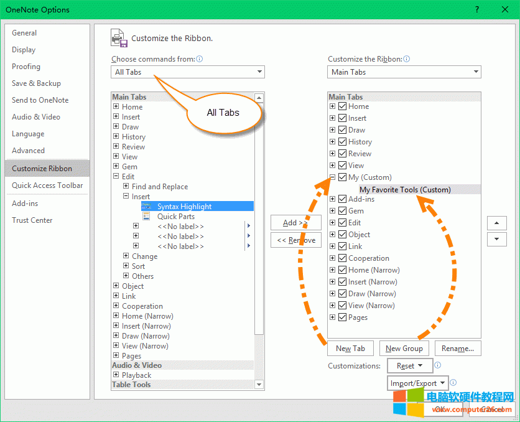Click info icon beside Customize the Ribbon

point(407,59)
